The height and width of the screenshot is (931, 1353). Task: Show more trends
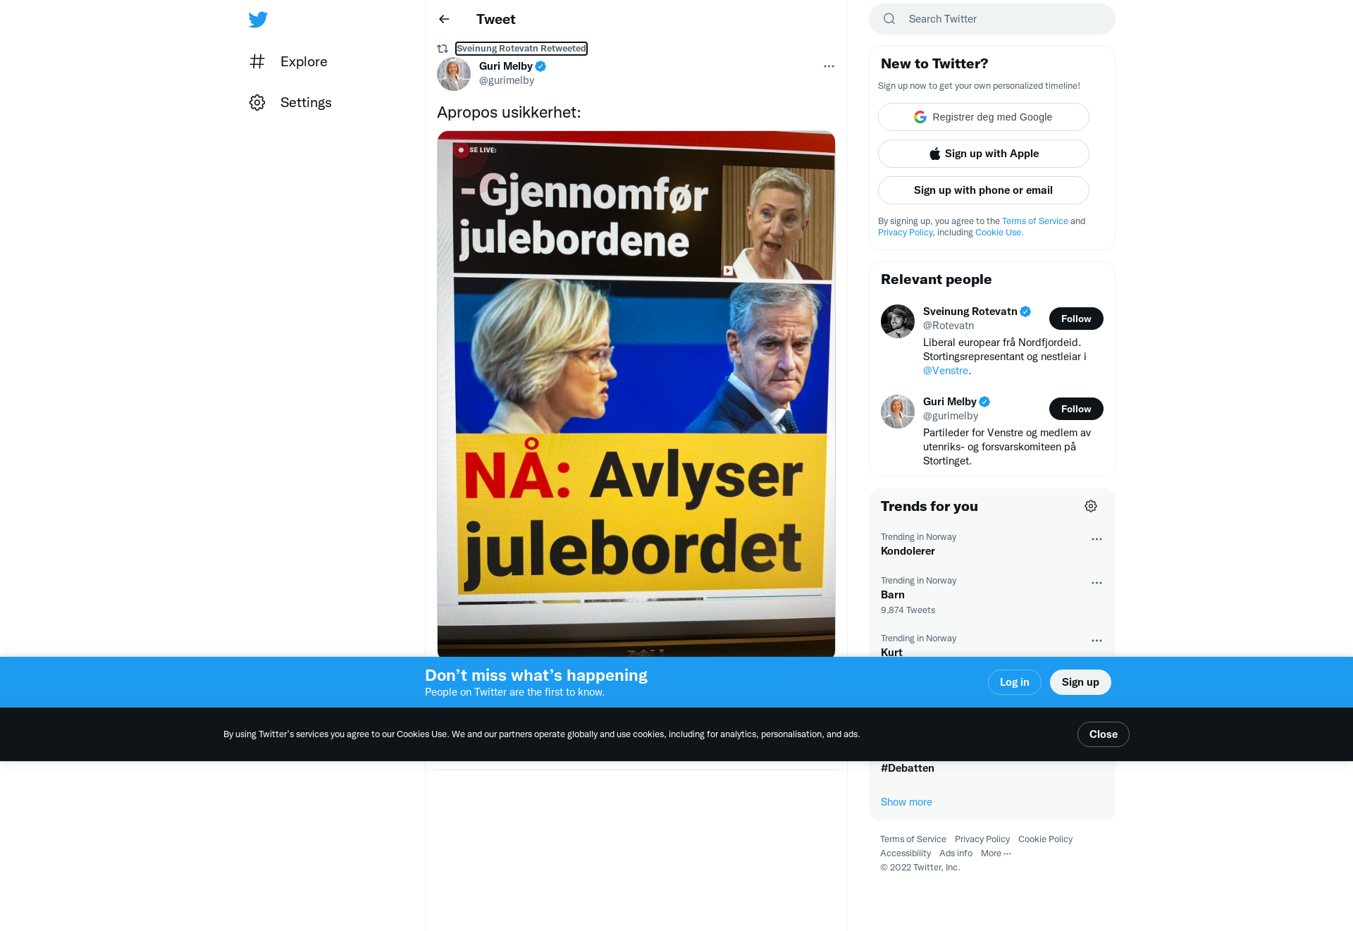coord(906,802)
